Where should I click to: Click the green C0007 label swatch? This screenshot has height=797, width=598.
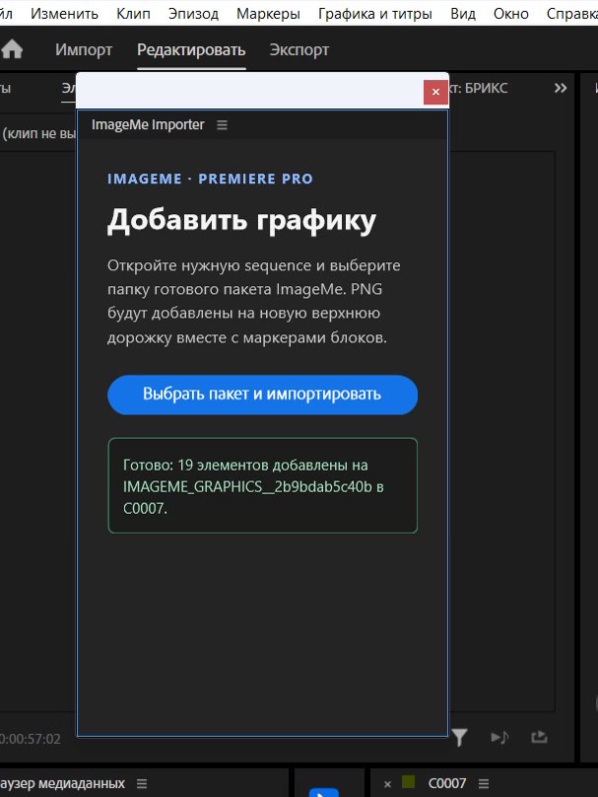[408, 782]
